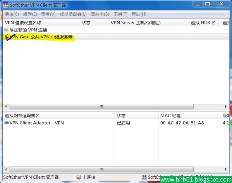The image size is (232, 183).
Task: Sort by 虚拟网络适配器名 column header
Action: (x=59, y=115)
